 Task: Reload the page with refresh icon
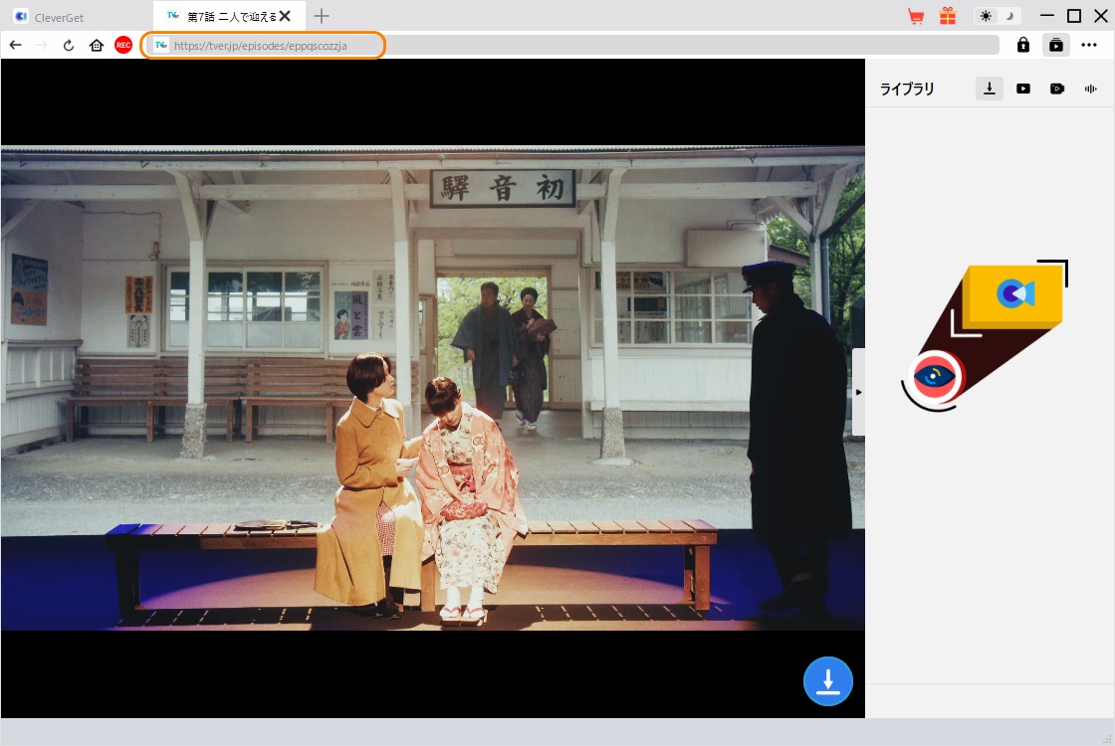click(x=69, y=46)
